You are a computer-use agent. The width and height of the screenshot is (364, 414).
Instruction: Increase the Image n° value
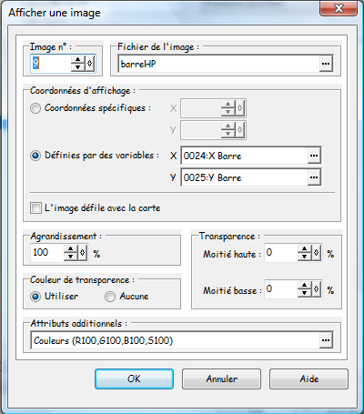[78, 60]
